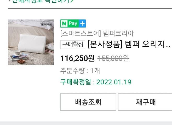Screen dimensions: 172x125
Task: Click the struck-through 155,000원 original price
Action: (x=113, y=58)
